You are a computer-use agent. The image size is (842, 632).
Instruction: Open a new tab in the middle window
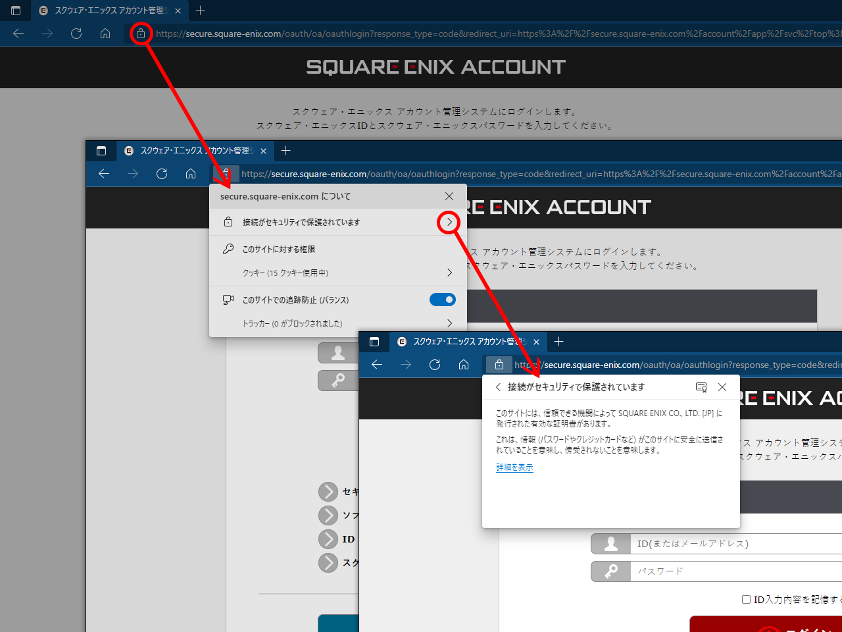[285, 151]
